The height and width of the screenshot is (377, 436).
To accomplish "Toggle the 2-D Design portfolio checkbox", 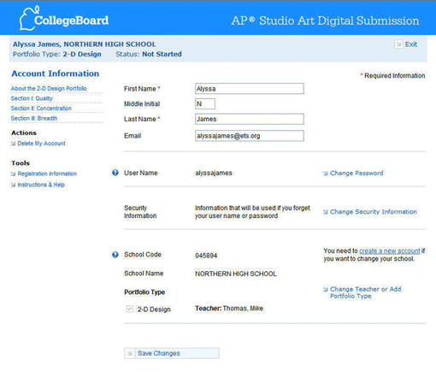I will pyautogui.click(x=129, y=309).
